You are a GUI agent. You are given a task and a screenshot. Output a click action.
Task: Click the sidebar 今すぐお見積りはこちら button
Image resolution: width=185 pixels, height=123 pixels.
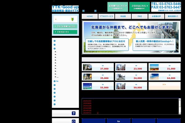pyautogui.click(x=65, y=26)
